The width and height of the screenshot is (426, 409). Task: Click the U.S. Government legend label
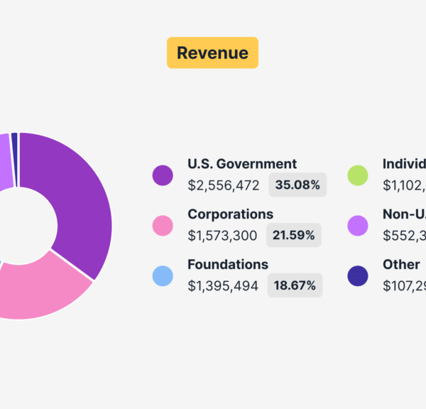click(242, 164)
